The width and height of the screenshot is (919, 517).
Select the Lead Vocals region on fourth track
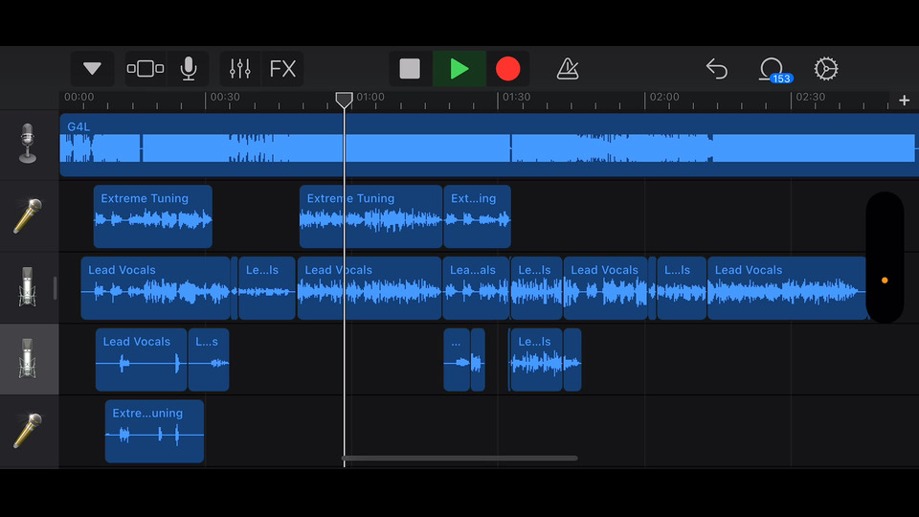142,359
